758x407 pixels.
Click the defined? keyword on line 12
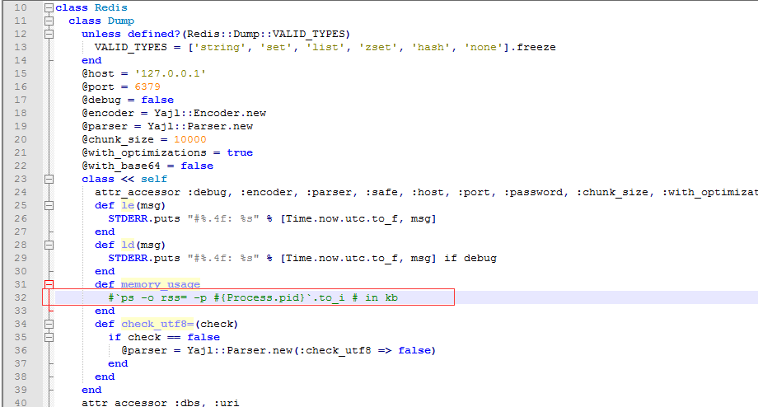pyautogui.click(x=154, y=34)
